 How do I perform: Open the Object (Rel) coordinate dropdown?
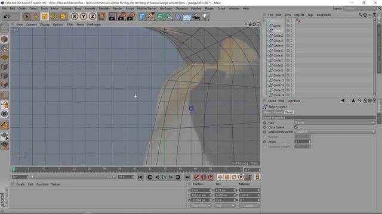tap(201, 206)
